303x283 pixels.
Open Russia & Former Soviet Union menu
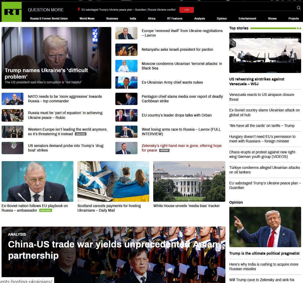49,18
